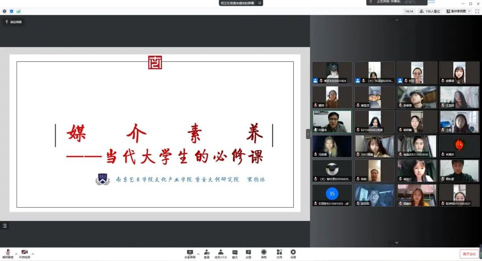This screenshot has height=261, width=482.
Task: Click the invite (邀请) icon
Action: tap(206, 253)
